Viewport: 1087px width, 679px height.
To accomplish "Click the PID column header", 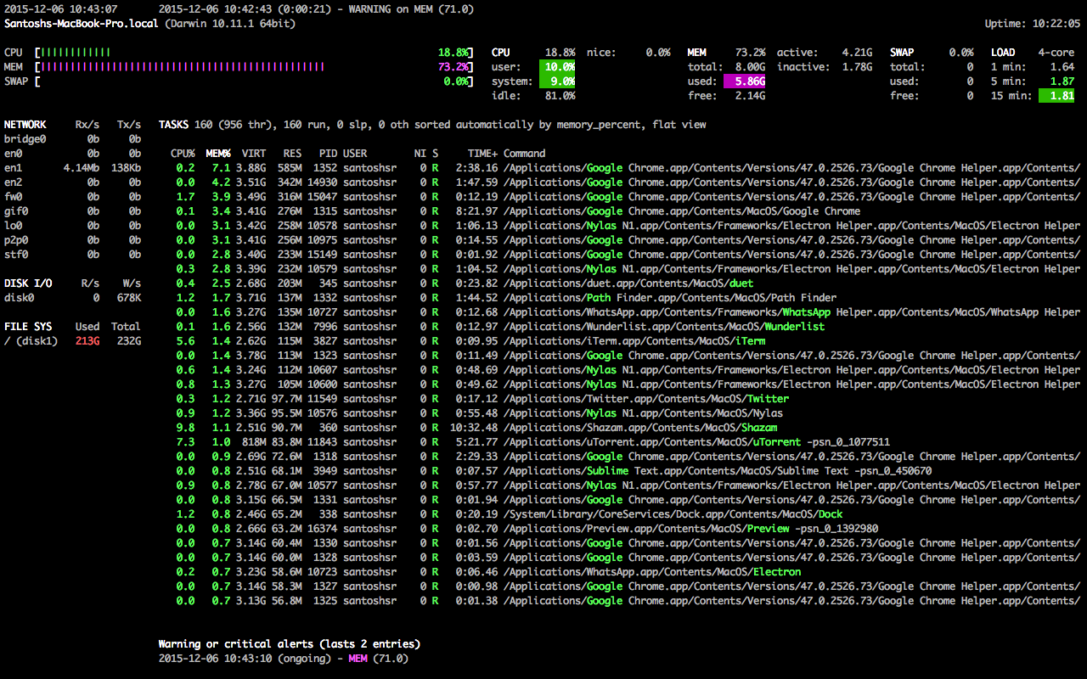I will click(x=328, y=154).
